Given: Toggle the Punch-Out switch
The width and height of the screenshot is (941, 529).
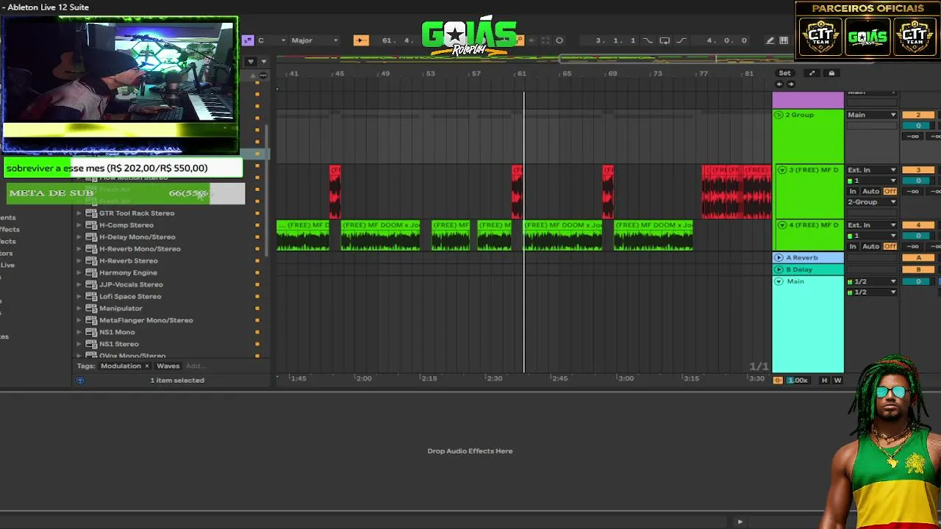Looking at the screenshot, I should coord(681,40).
